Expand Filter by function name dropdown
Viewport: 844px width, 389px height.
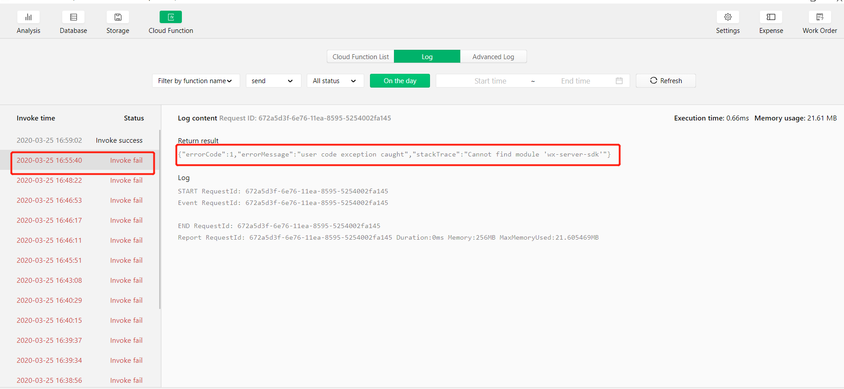point(196,80)
